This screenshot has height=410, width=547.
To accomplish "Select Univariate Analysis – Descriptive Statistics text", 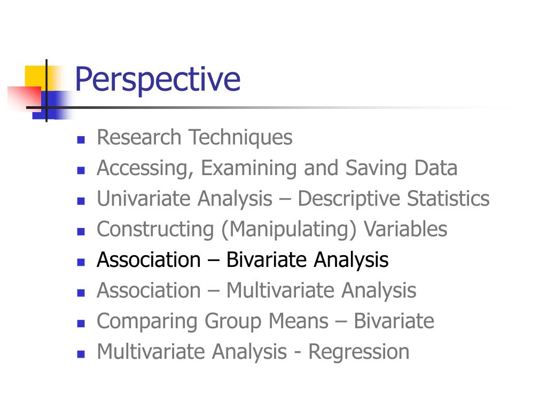I will pos(293,199).
